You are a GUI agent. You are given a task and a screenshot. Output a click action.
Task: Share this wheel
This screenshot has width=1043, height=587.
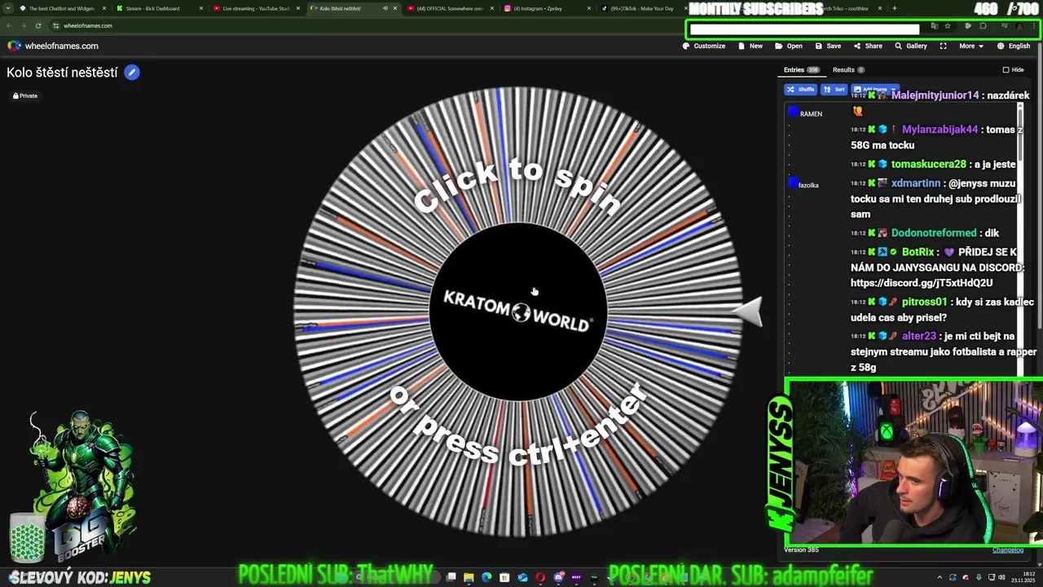[868, 46]
